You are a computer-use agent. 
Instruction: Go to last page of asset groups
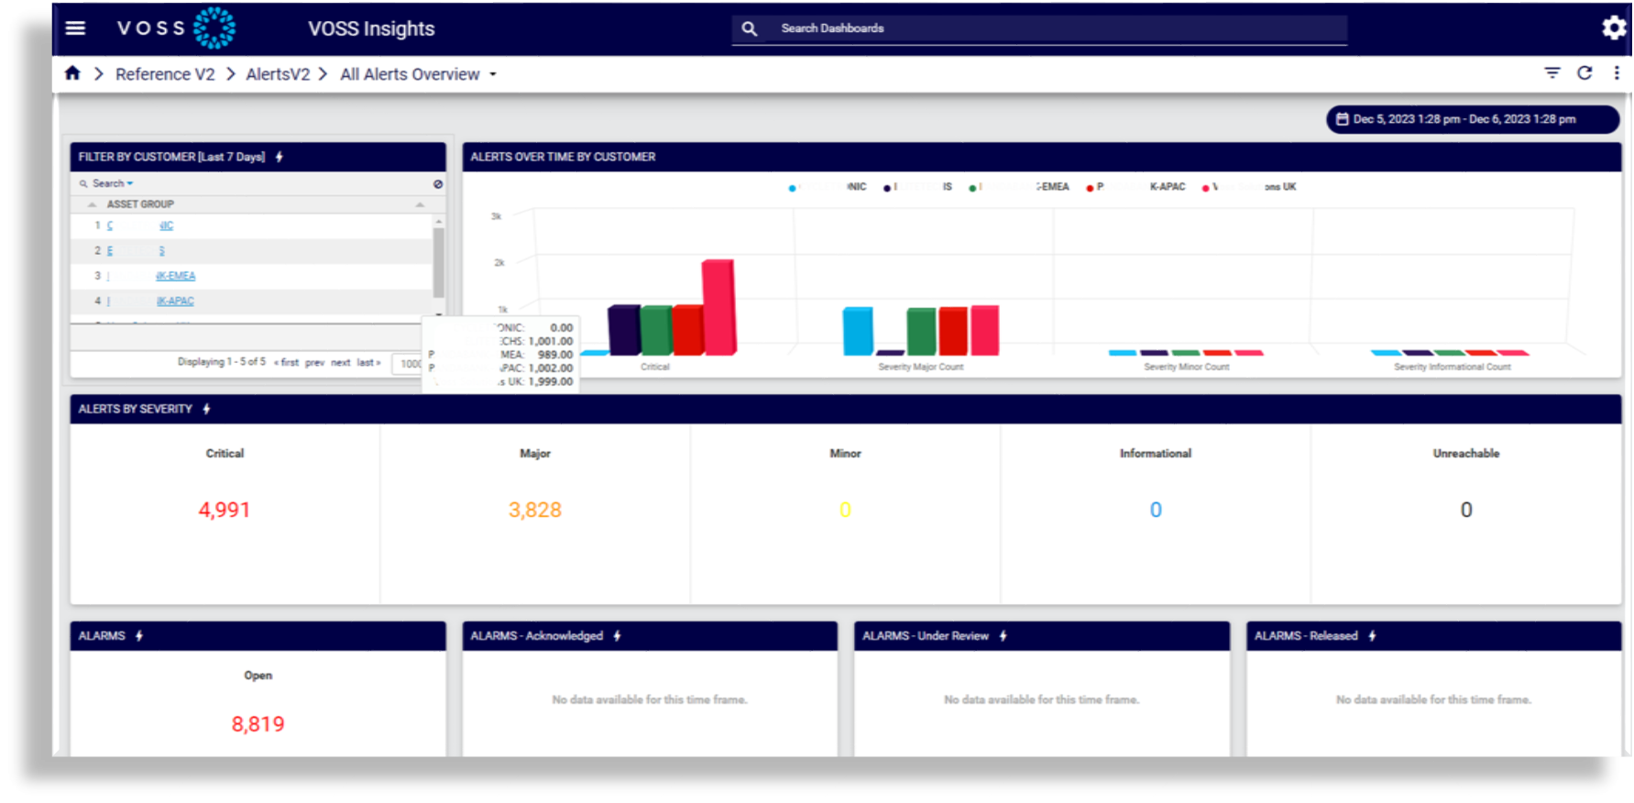[x=368, y=363]
